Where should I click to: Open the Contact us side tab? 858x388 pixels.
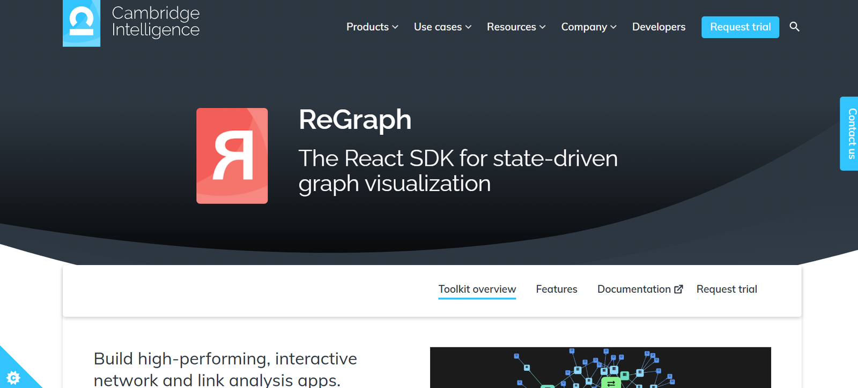click(850, 133)
